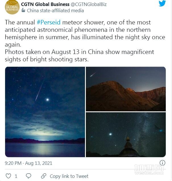Like the tweet with the heart icon
The height and width of the screenshot is (181, 172).
(9, 176)
